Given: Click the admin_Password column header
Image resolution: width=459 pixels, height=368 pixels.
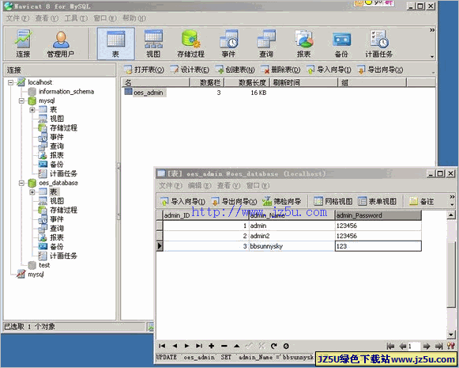Looking at the screenshot, I should (x=378, y=215).
